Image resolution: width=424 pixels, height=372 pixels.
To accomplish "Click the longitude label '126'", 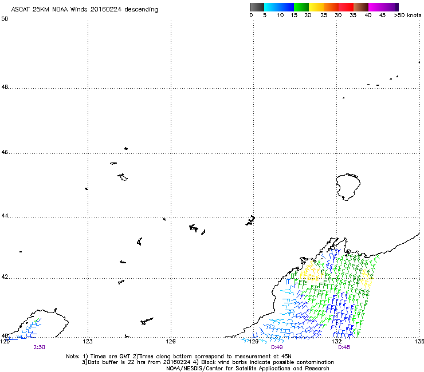I will (171, 342).
